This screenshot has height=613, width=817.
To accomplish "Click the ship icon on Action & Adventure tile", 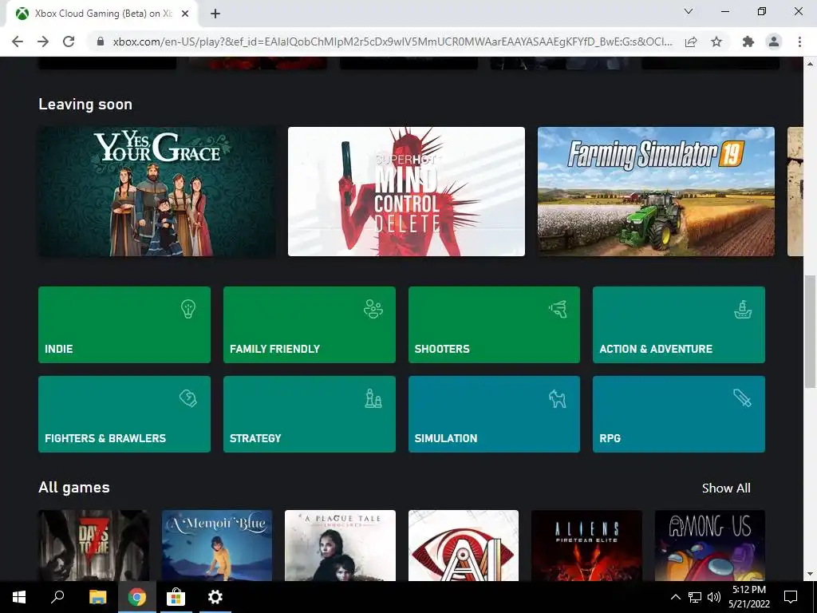I will tap(743, 309).
